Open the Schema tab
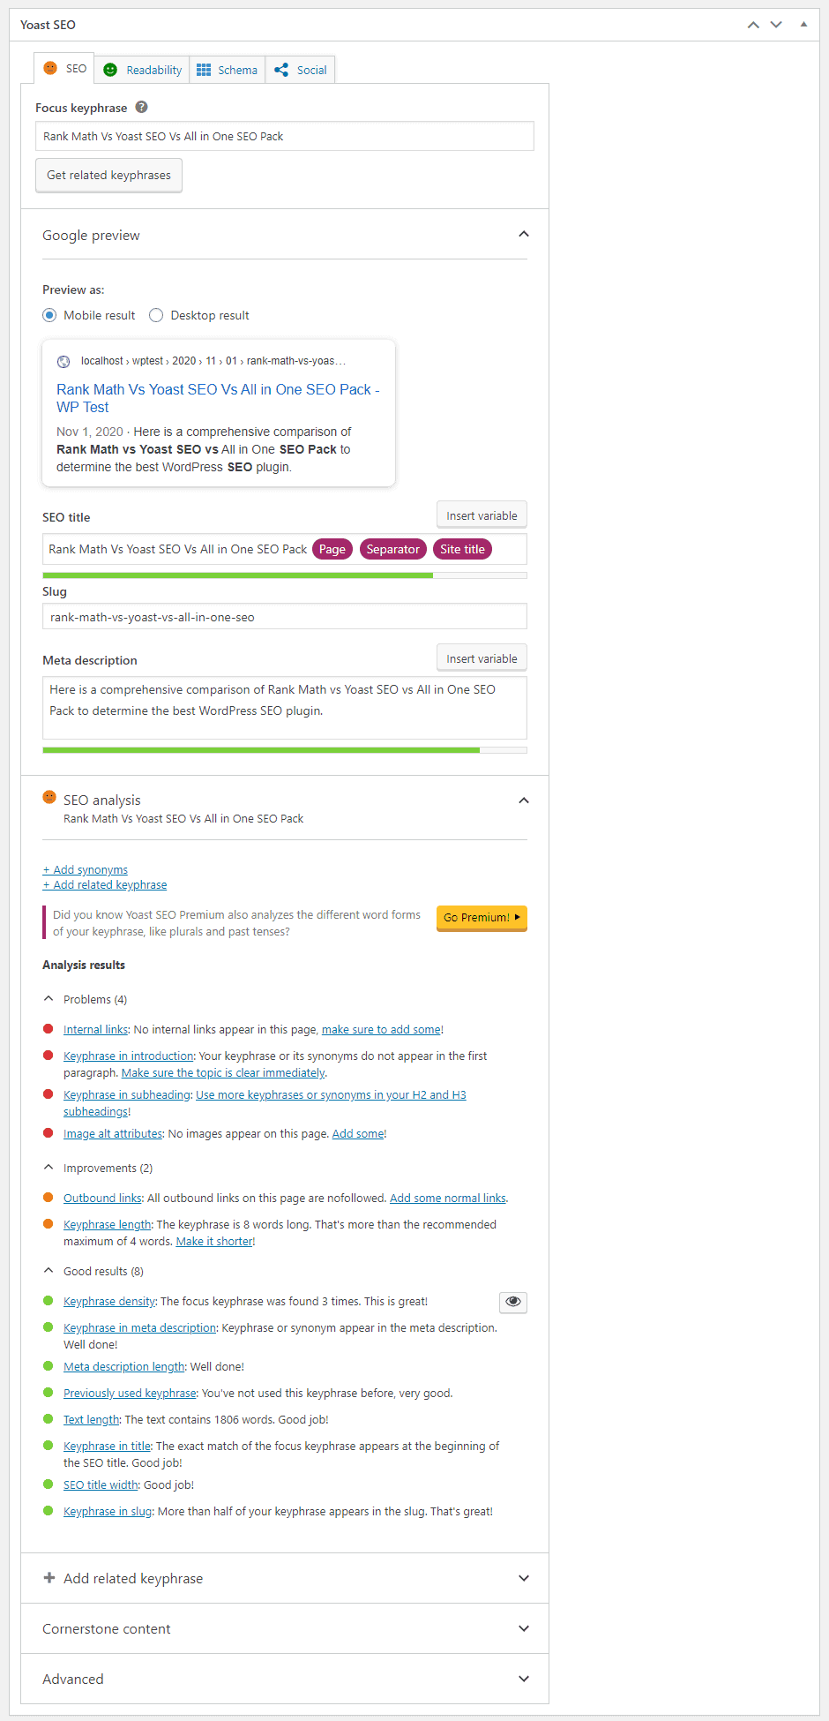Screen dimensions: 829x1721 coord(228,70)
